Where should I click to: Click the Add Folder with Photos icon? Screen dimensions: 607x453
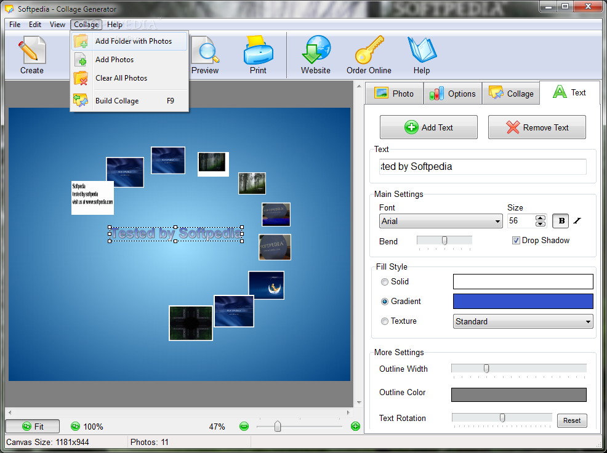(81, 41)
